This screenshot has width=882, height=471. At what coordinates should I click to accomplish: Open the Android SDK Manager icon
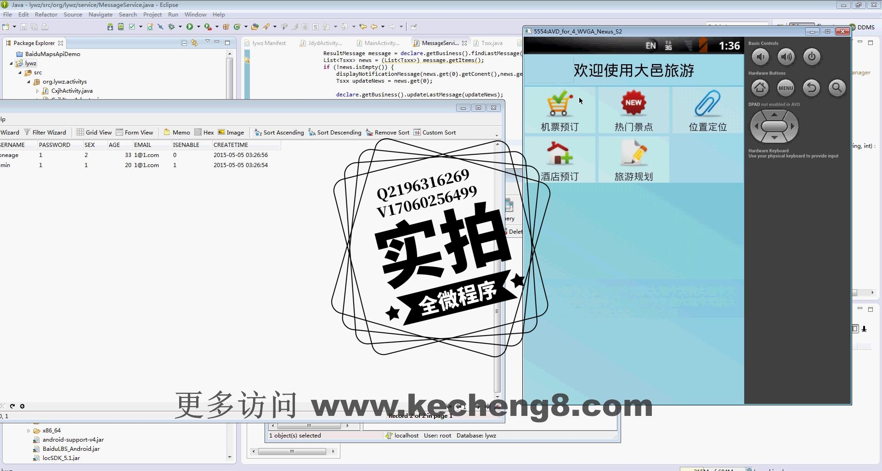[x=110, y=27]
